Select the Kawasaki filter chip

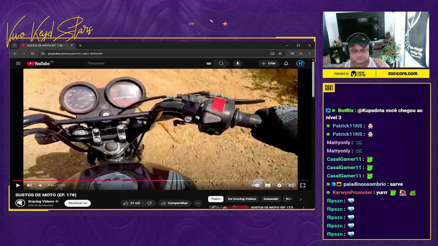click(271, 199)
